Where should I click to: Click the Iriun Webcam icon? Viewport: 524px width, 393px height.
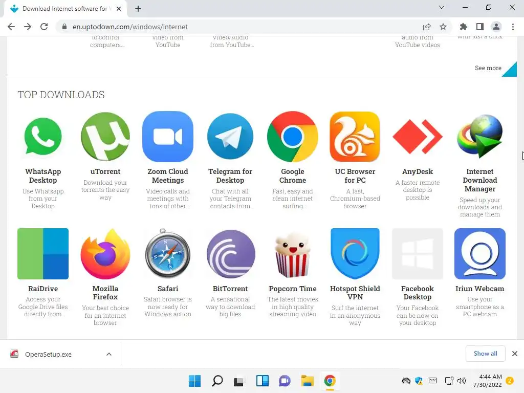coord(480,254)
